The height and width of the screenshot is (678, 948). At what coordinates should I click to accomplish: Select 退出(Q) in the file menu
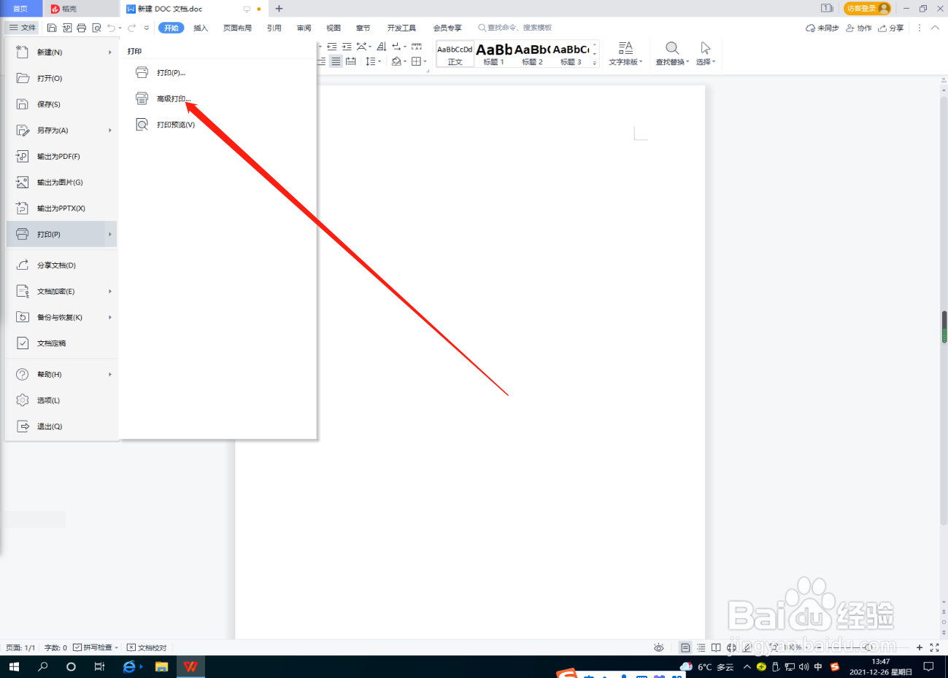61,426
